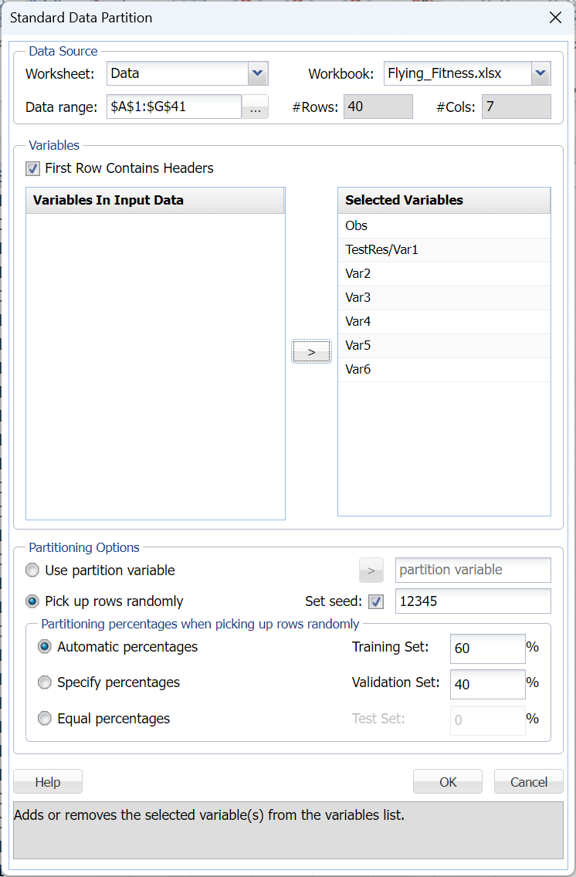Toggle First Row Contains Headers checkbox
The height and width of the screenshot is (877, 576).
click(x=33, y=168)
